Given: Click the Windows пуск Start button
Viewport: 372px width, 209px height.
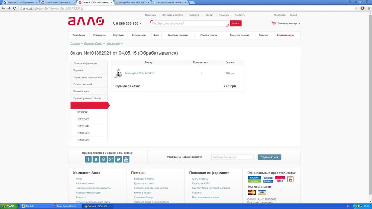Looking at the screenshot, I should [x=9, y=206].
